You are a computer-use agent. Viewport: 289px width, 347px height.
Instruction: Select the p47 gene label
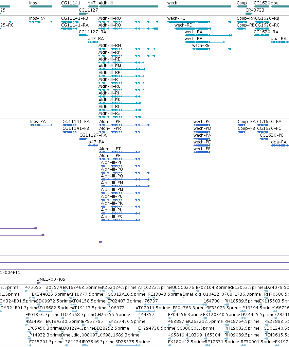click(92, 3)
